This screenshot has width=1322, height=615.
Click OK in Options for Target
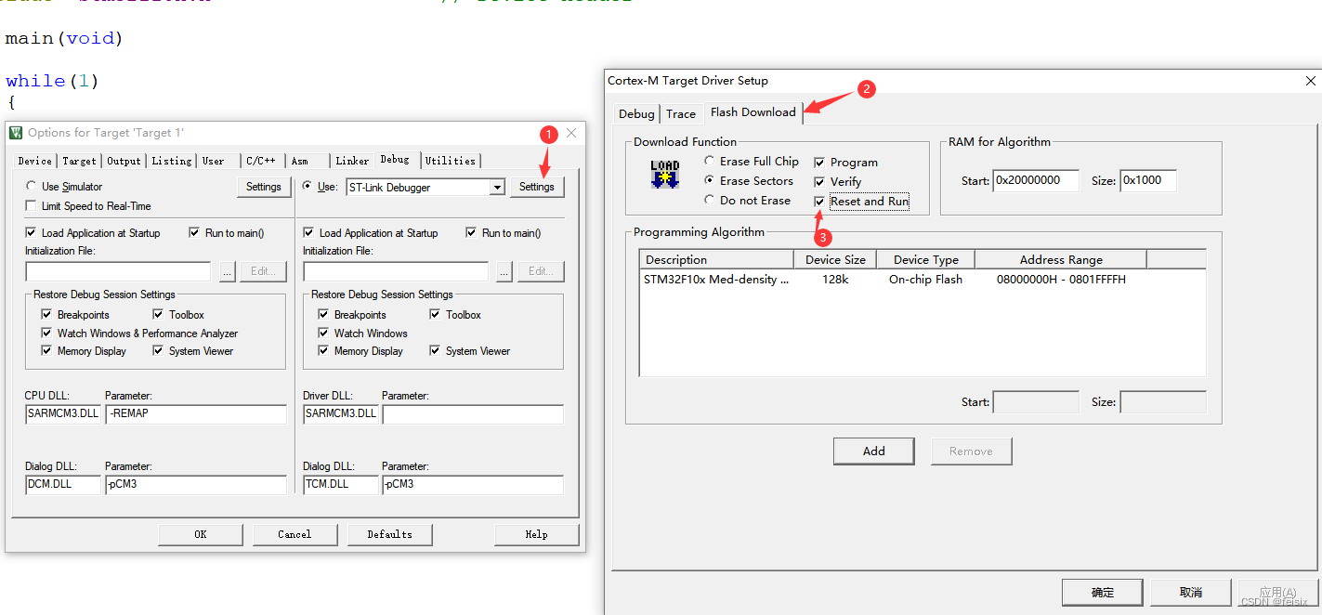[x=201, y=534]
